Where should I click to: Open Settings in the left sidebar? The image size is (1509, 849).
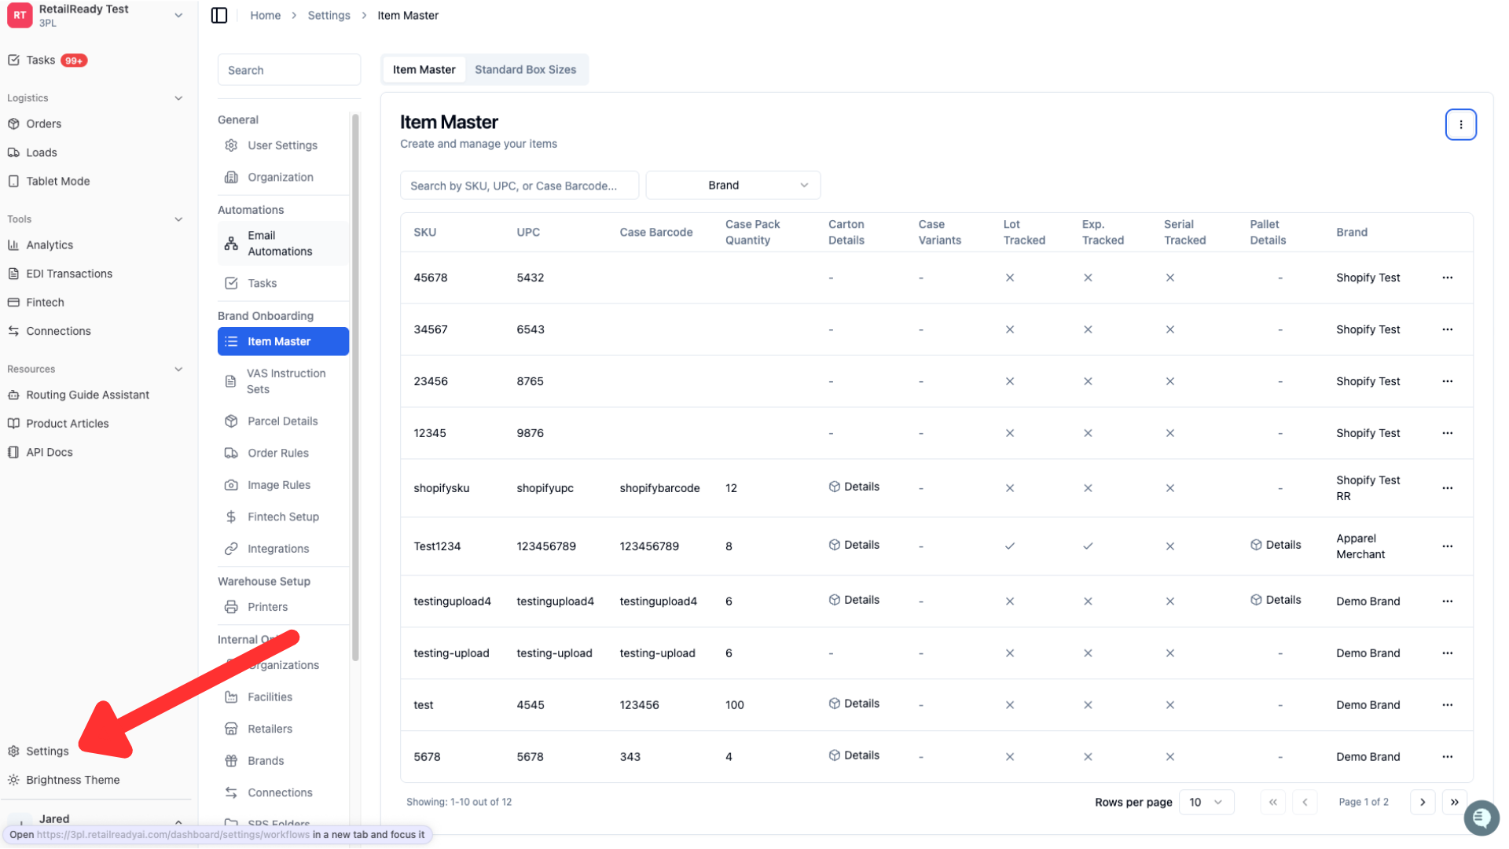click(47, 751)
